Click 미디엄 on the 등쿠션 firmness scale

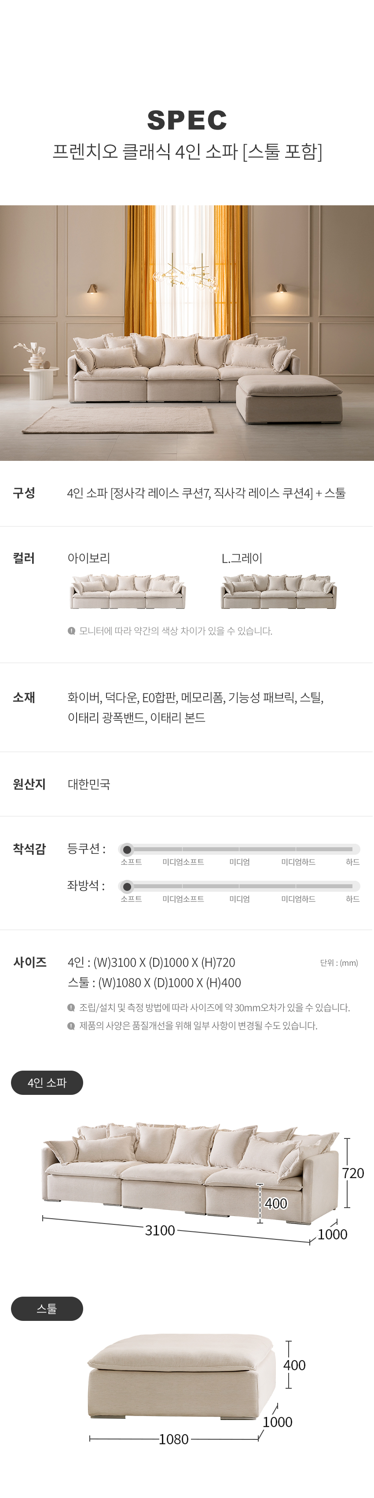tap(239, 862)
